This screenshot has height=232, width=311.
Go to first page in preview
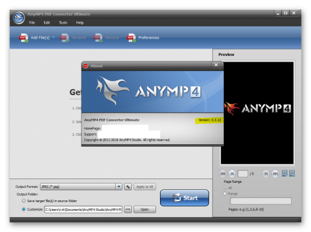(x=223, y=174)
